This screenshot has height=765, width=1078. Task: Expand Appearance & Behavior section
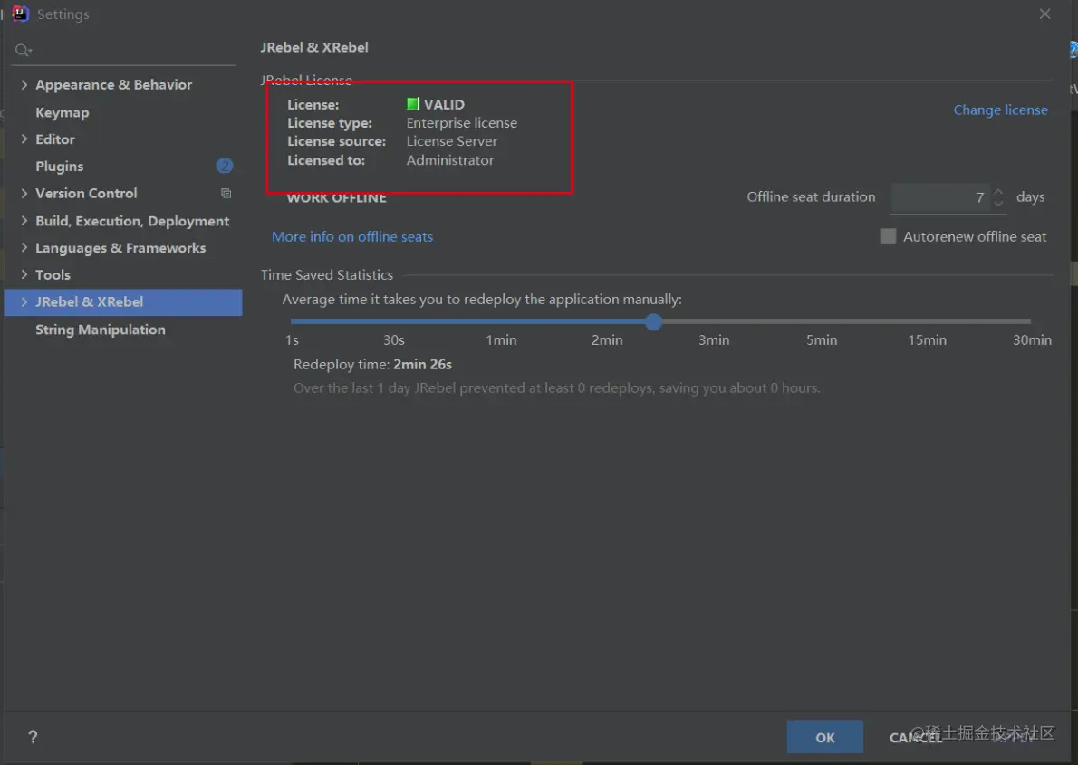click(x=24, y=84)
